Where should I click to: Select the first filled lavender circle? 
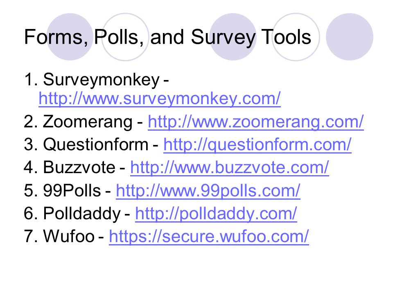tap(70, 37)
